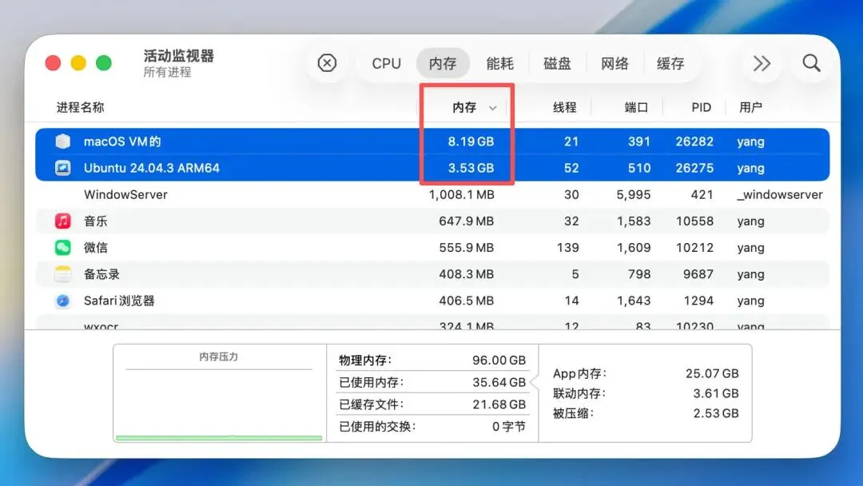Screen dimensions: 863x486
Task: Click the 406.5 MB memory value
Action: [466, 301]
